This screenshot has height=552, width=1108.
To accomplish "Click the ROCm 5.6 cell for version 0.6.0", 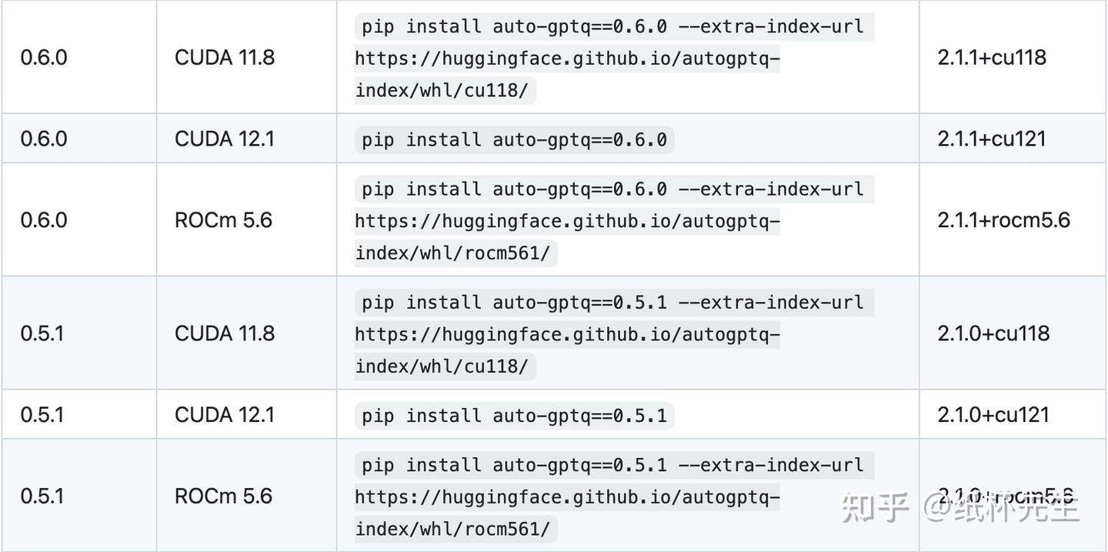I will [223, 220].
